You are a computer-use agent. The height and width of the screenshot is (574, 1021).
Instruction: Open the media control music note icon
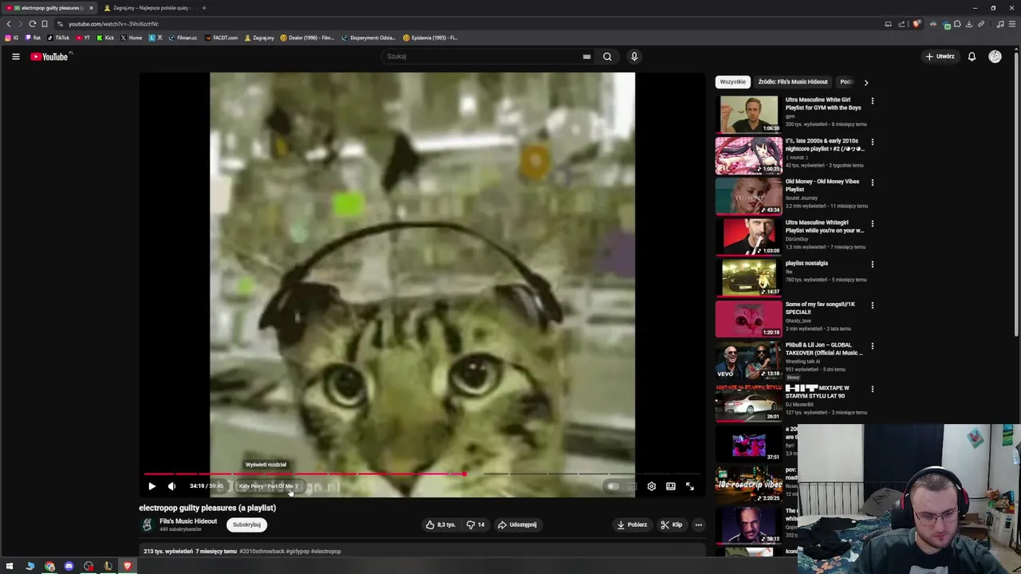tap(1000, 24)
